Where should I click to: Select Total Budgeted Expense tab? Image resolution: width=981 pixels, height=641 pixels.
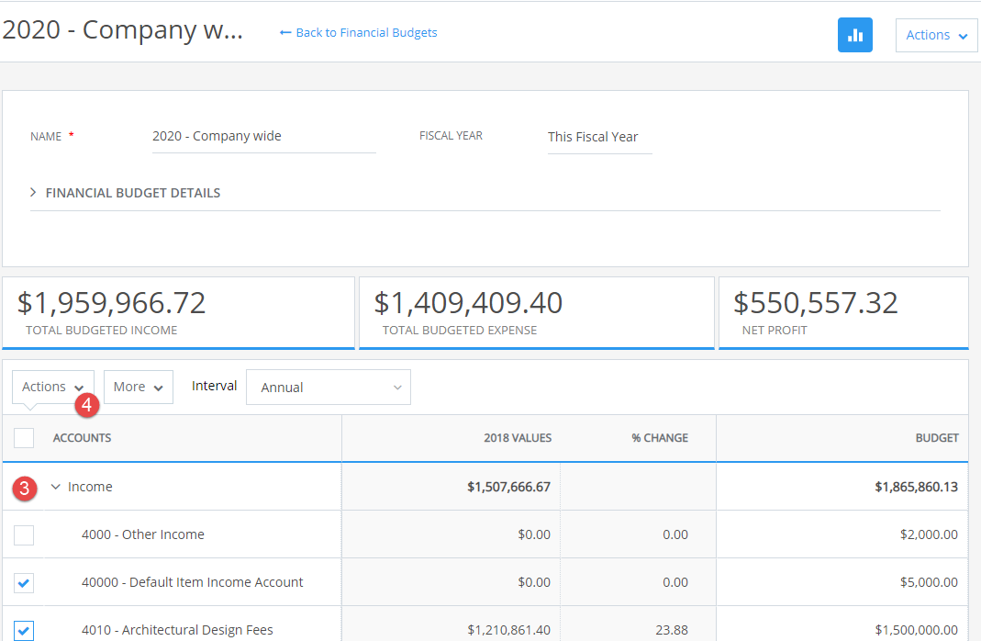[x=537, y=313]
